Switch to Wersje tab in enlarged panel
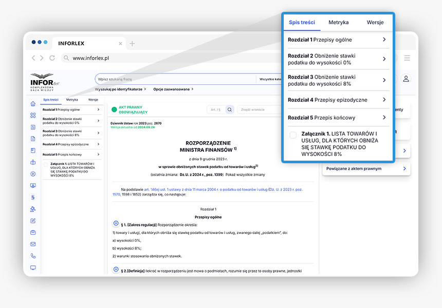This screenshot has height=308, width=442. click(375, 23)
